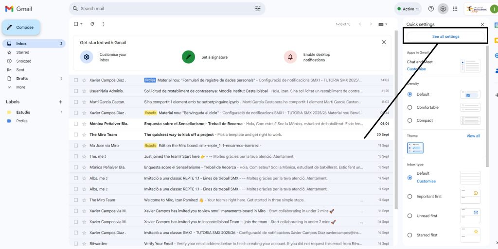Click the Gmail logo
This screenshot has height=249, width=498.
[19, 9]
